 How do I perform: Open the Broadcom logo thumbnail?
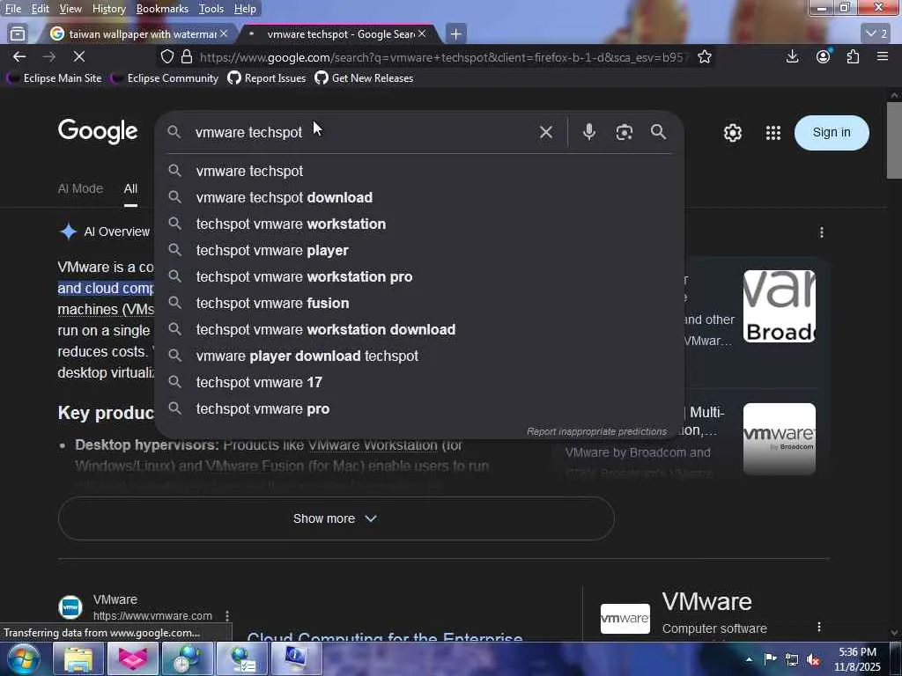point(779,305)
